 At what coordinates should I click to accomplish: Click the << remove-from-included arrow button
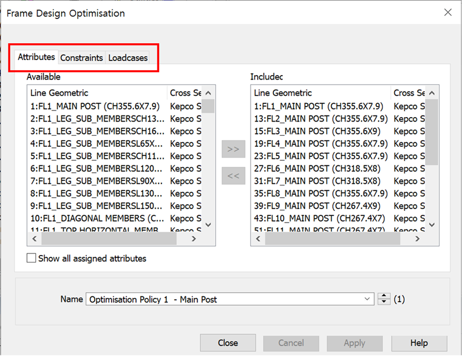[234, 175]
